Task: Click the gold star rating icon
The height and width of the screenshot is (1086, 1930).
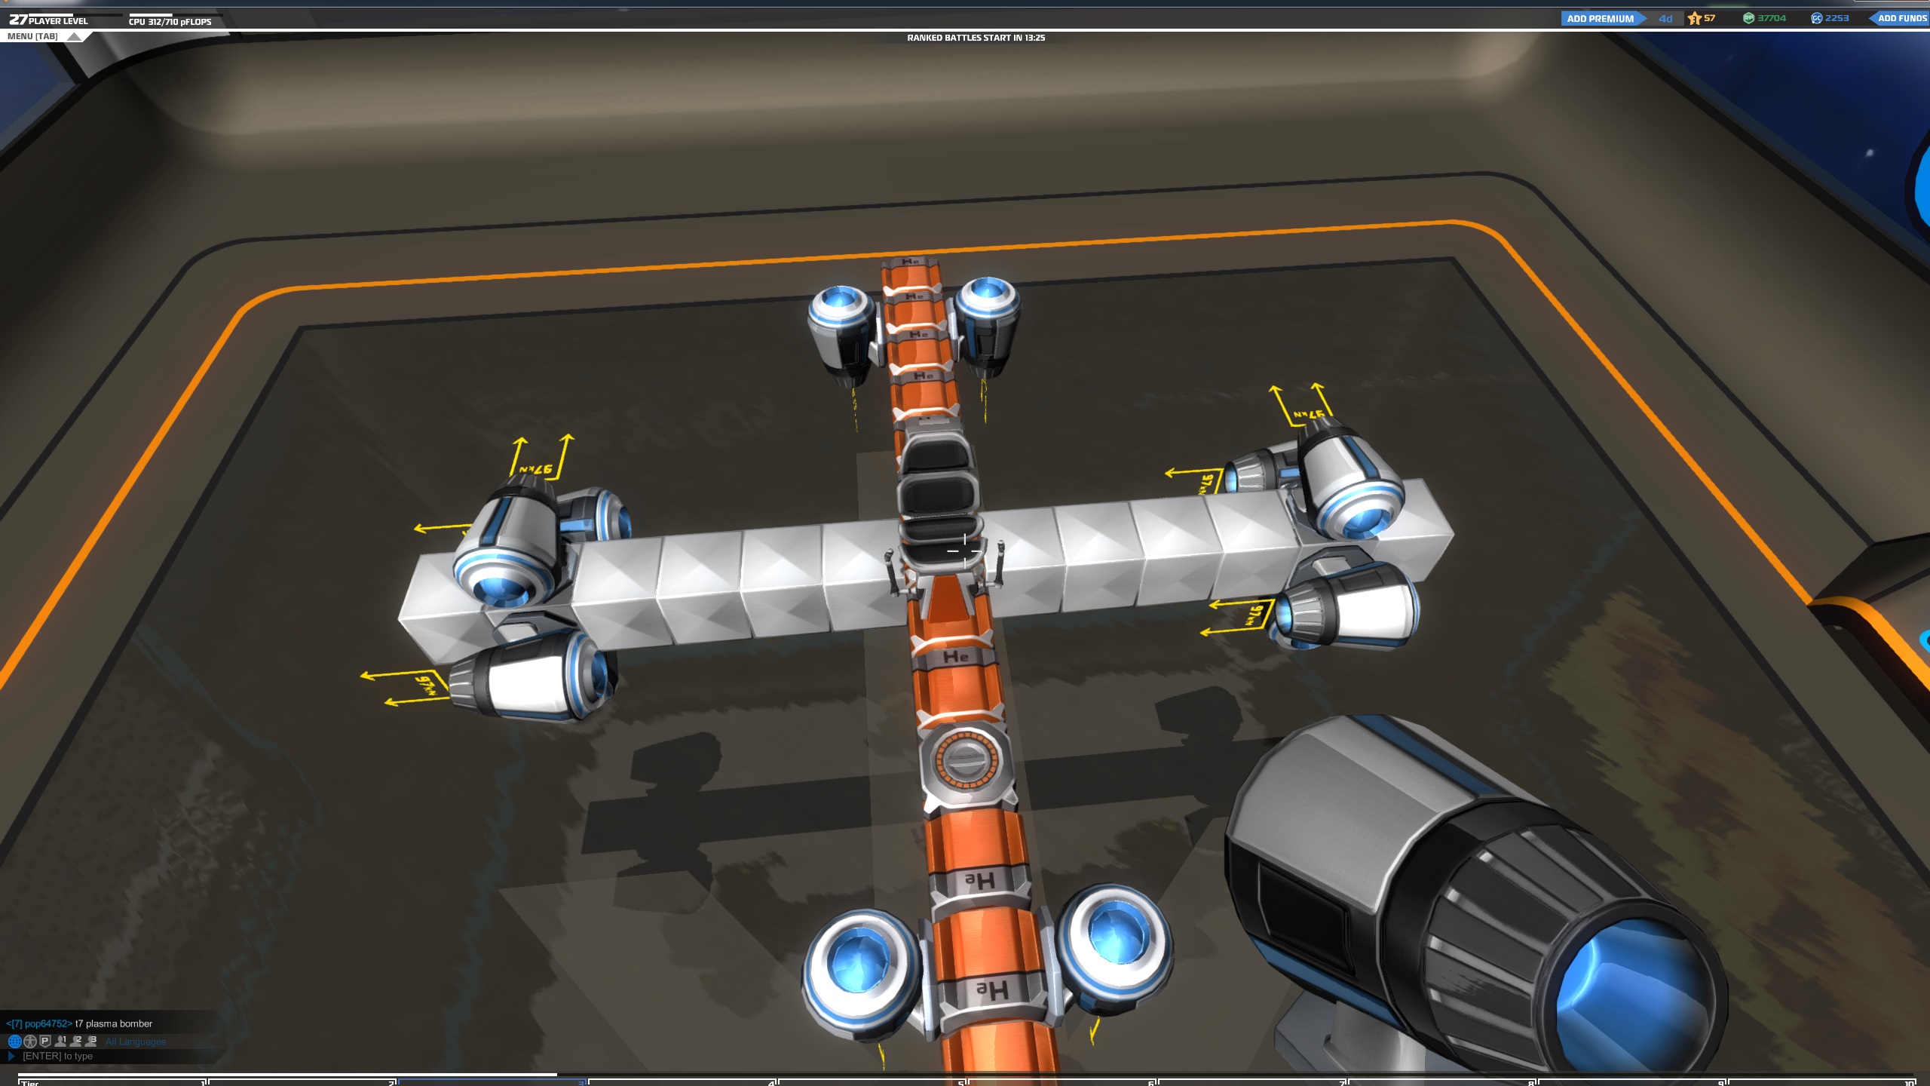Action: point(1694,18)
